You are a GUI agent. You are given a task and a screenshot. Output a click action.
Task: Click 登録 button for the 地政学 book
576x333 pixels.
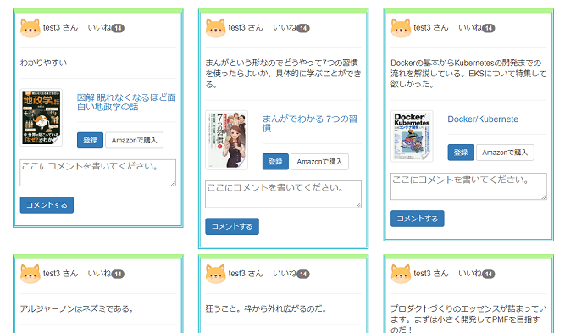pyautogui.click(x=90, y=140)
